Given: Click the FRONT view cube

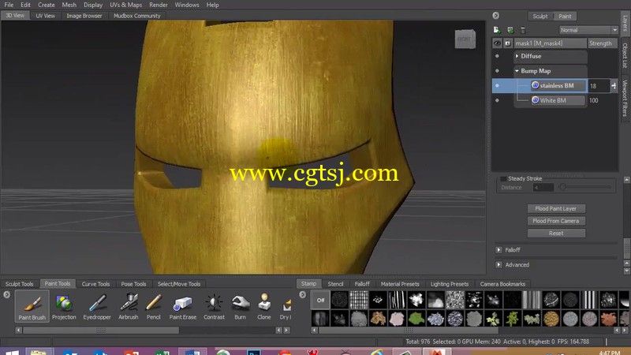Looking at the screenshot, I should (465, 39).
